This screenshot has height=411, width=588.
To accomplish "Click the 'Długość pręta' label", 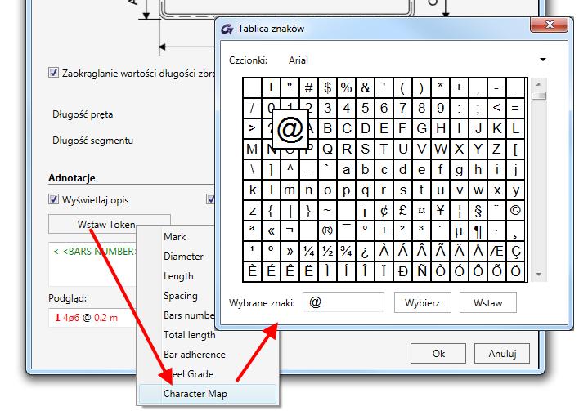I will coord(83,114).
